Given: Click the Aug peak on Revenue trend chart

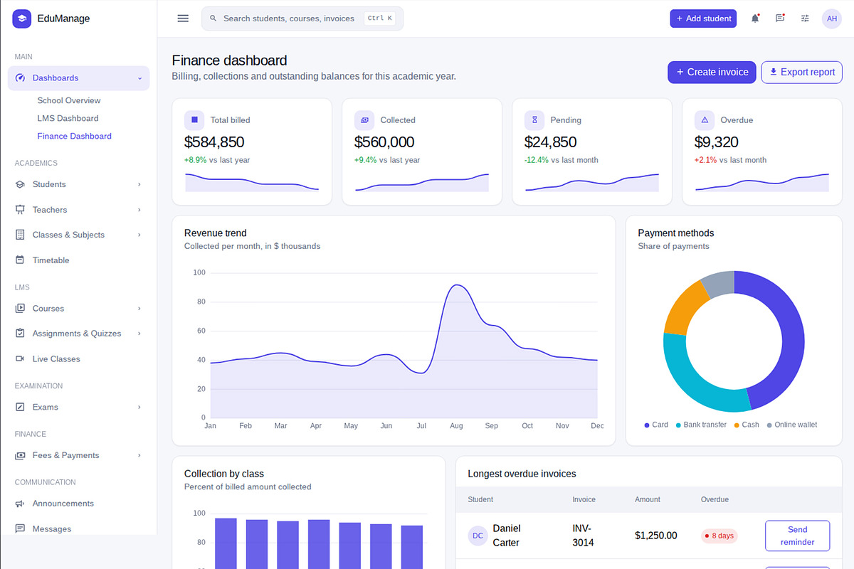Looking at the screenshot, I should tap(456, 285).
